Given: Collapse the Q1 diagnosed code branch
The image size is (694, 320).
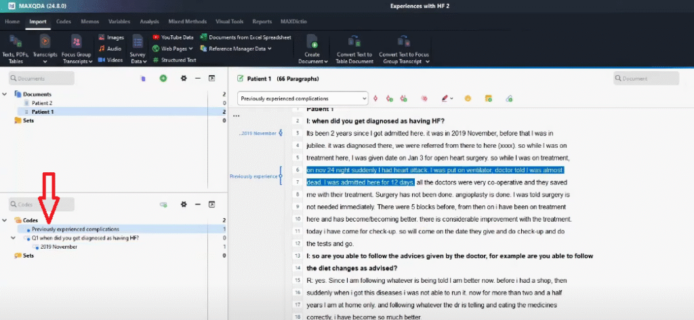Looking at the screenshot, I should coord(14,238).
